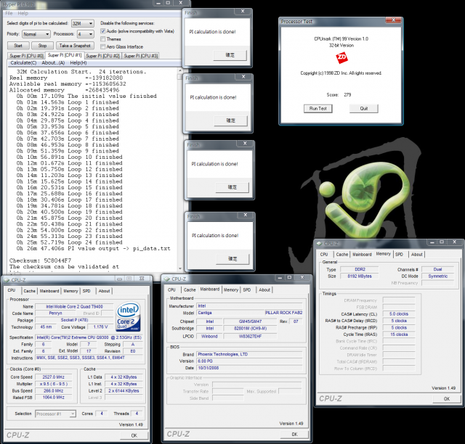Open the About...(A) menu

point(53,63)
